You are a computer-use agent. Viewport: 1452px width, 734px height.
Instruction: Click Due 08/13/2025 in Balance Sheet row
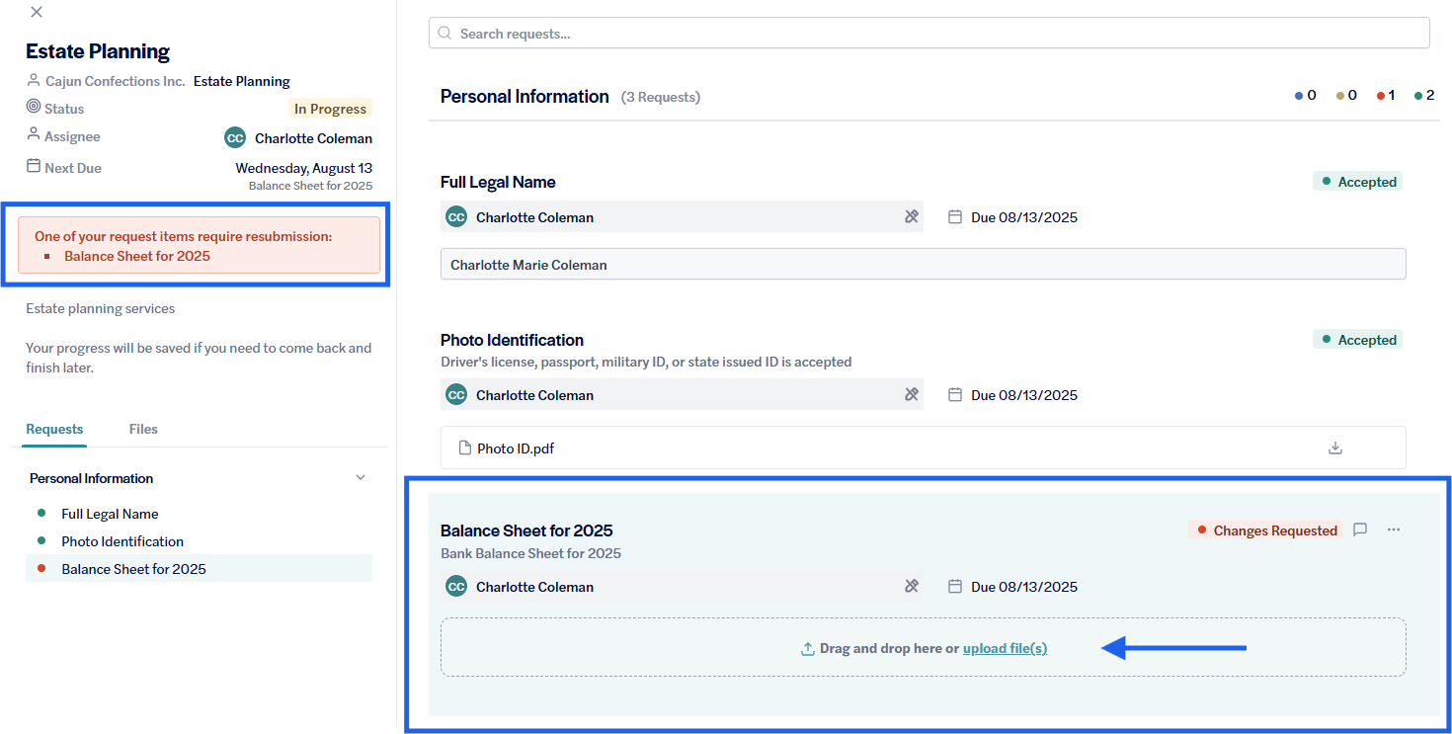click(x=1024, y=587)
